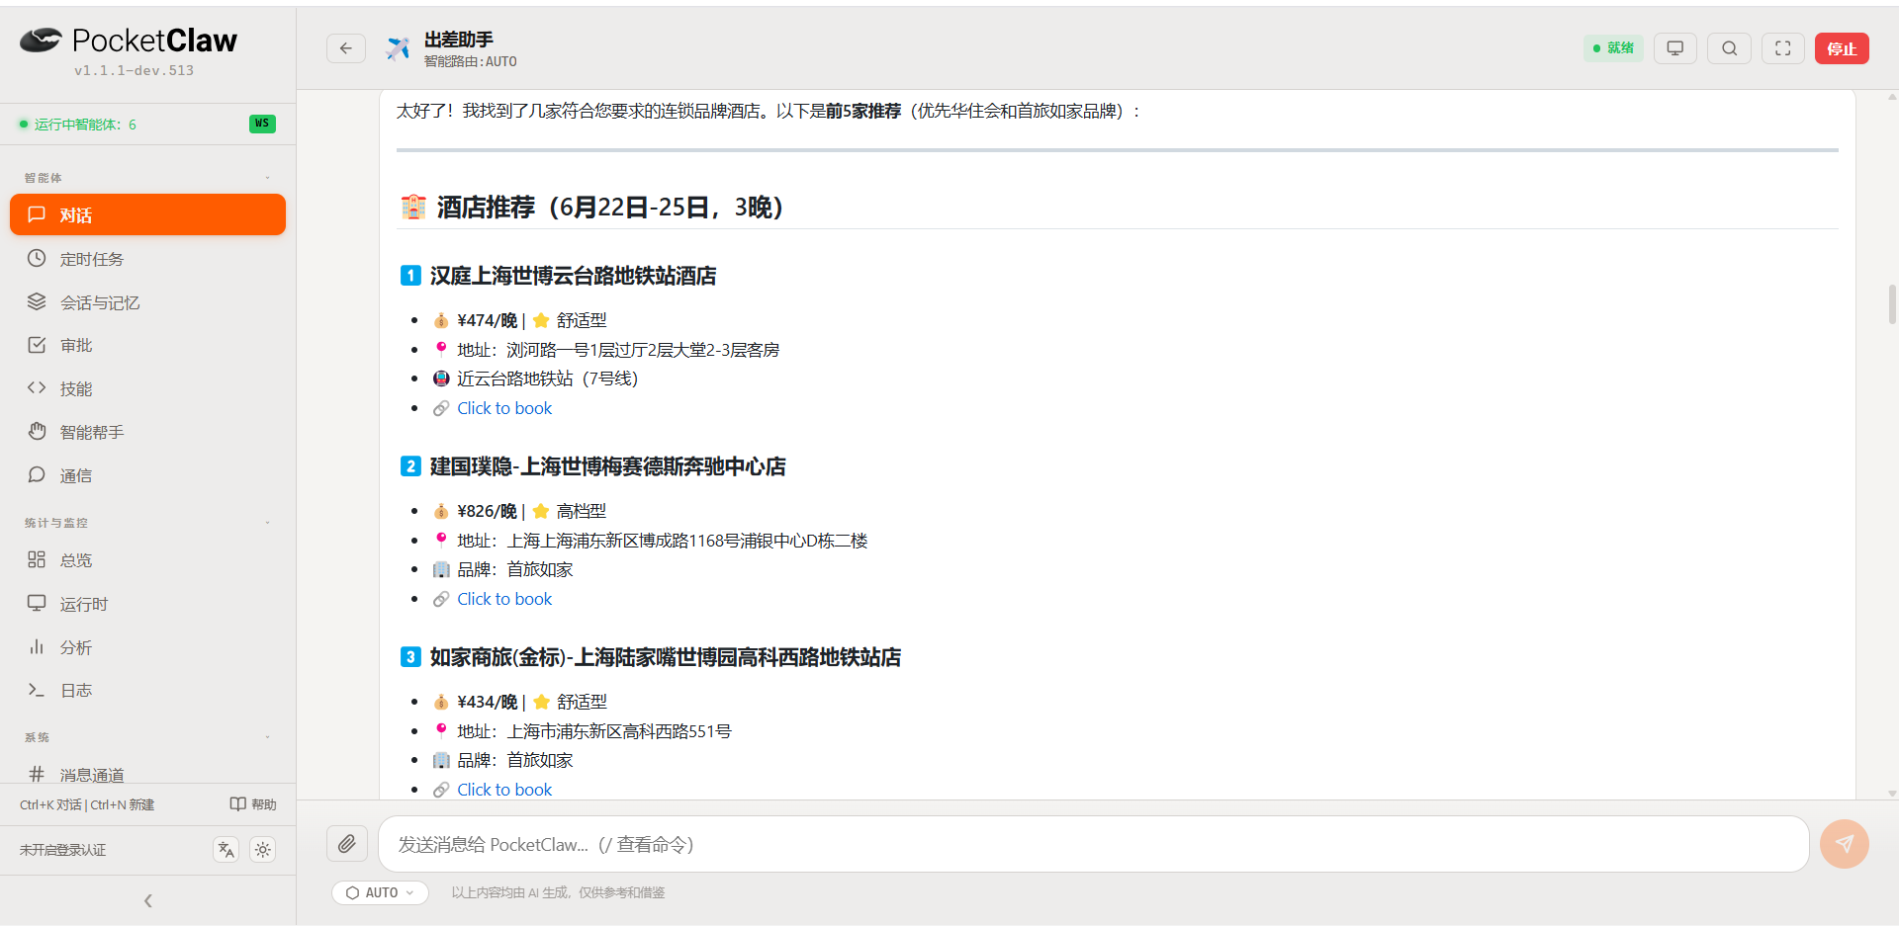Toggle light/dark theme sun icon
Screen dimensions: 1899x926
click(263, 849)
